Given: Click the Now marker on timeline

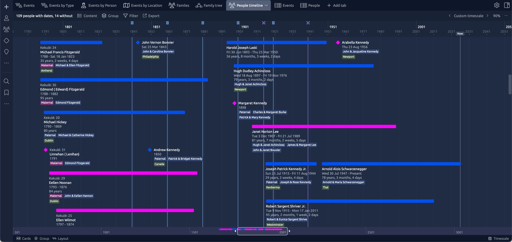Looking at the screenshot, I should click(460, 34).
